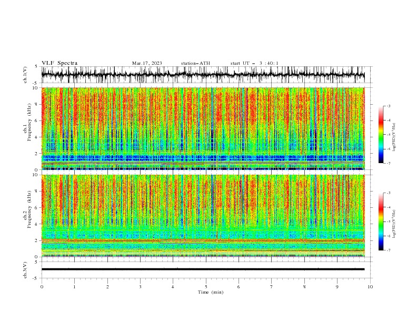Click the ch.2 color scale "log(PSD)(V²/Hz)" label

click(x=395, y=224)
